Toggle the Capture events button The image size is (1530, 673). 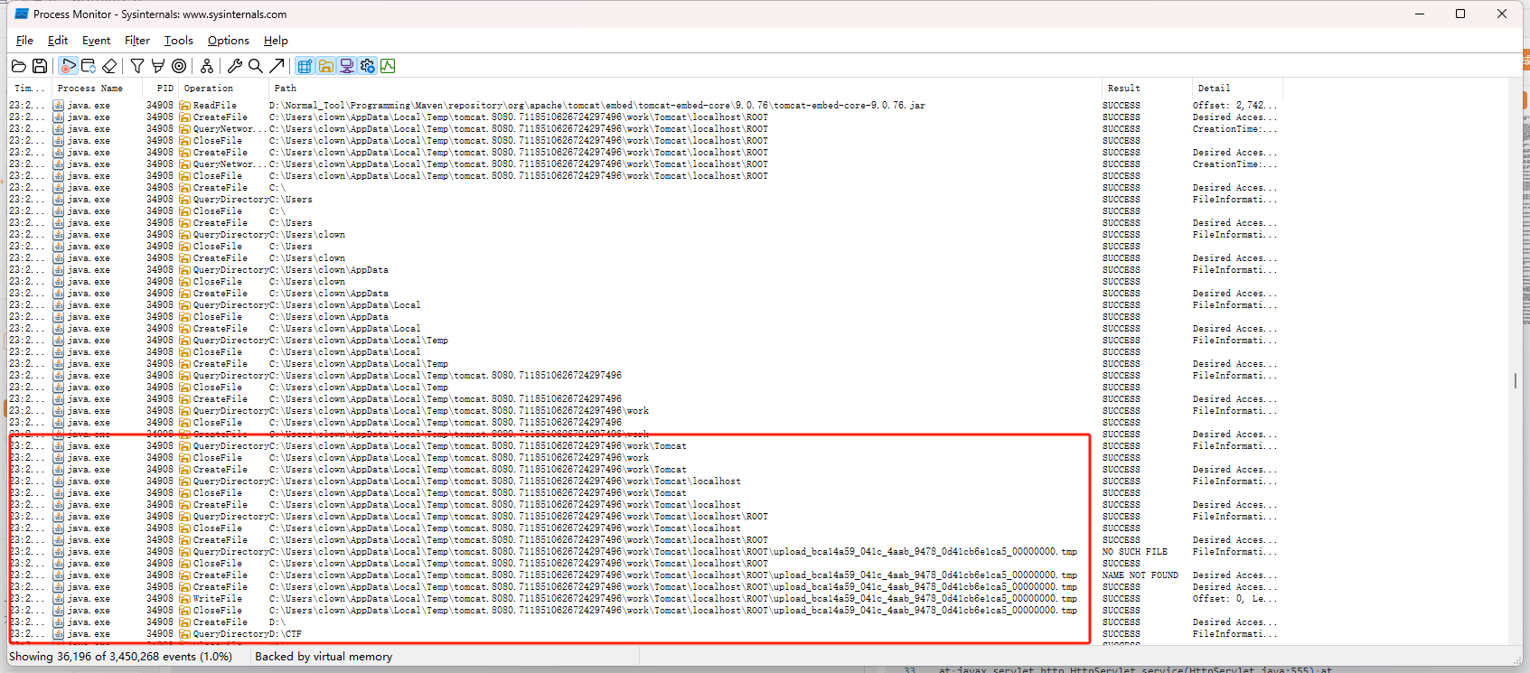[68, 66]
